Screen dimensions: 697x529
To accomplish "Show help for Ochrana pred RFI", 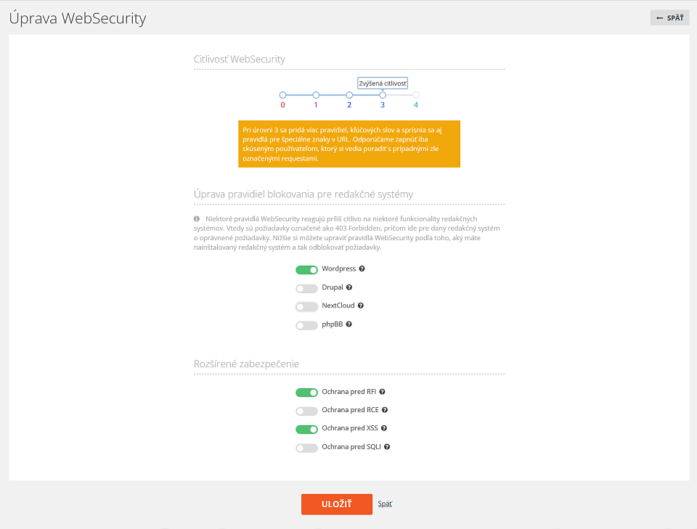I will pyautogui.click(x=383, y=392).
